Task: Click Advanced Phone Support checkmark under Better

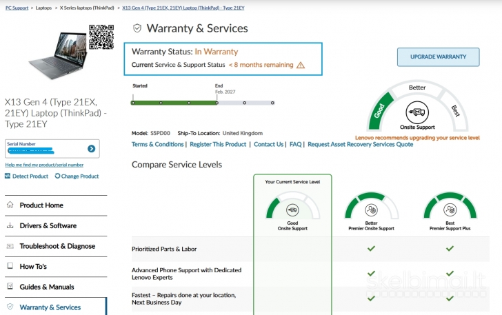Action: [371, 274]
